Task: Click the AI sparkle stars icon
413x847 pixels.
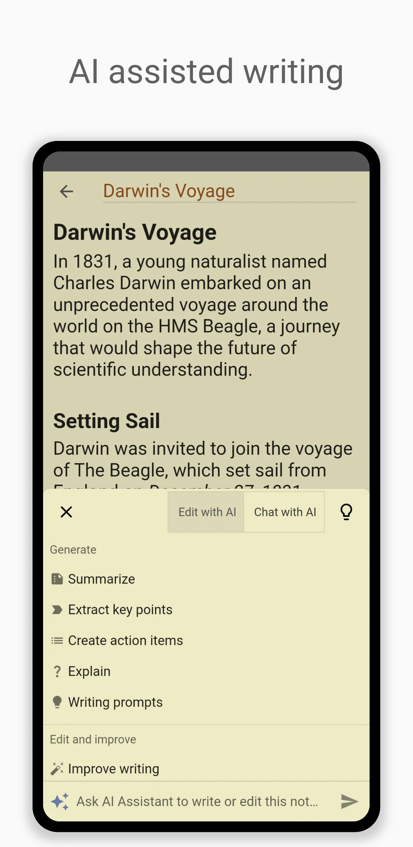Action: click(x=60, y=801)
